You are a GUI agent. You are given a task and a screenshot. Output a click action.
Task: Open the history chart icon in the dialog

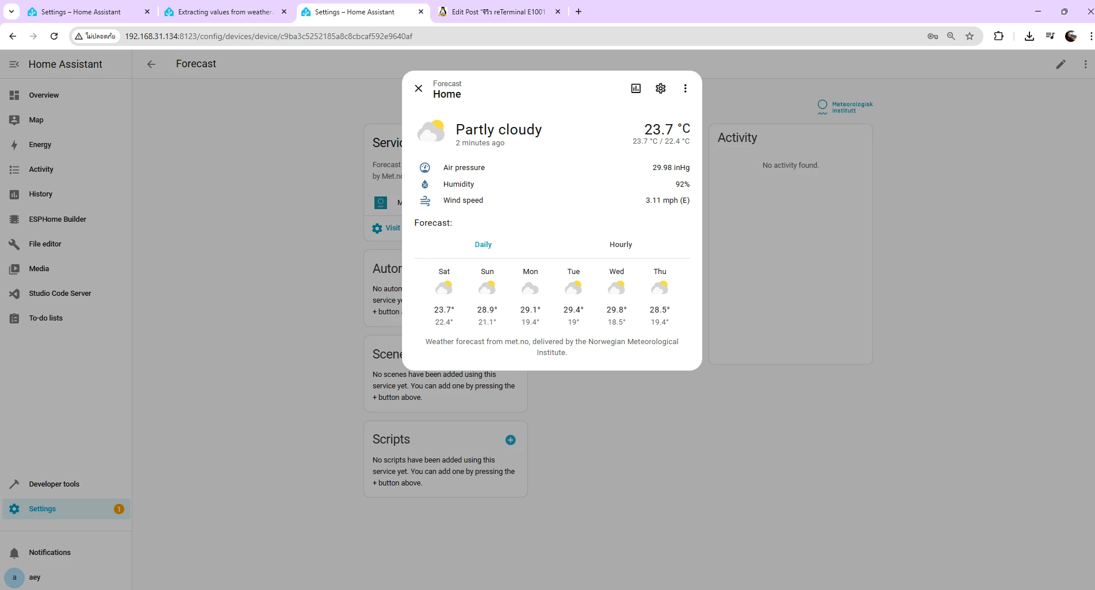click(x=635, y=88)
